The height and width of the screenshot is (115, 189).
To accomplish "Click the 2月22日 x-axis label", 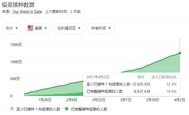I will 99,100.
